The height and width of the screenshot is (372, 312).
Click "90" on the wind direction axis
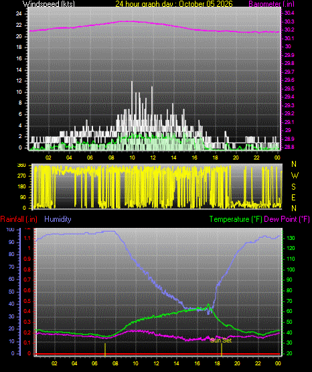pos(23,197)
